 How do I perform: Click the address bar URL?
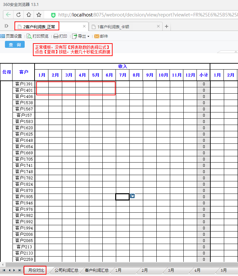point(148,15)
